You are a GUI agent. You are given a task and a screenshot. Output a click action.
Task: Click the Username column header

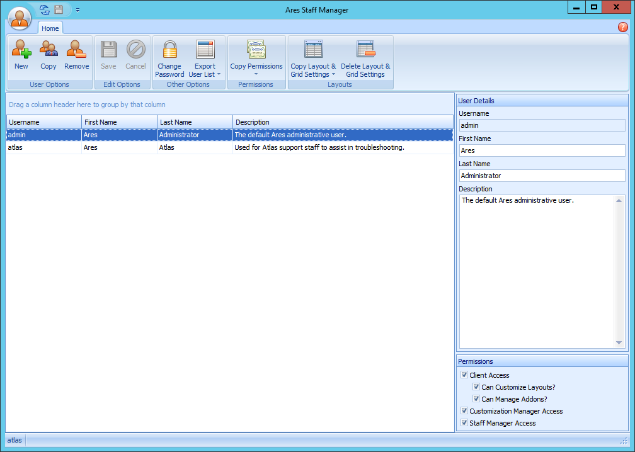[43, 121]
